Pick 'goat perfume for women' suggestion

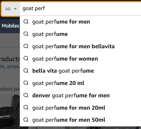coord(80,59)
